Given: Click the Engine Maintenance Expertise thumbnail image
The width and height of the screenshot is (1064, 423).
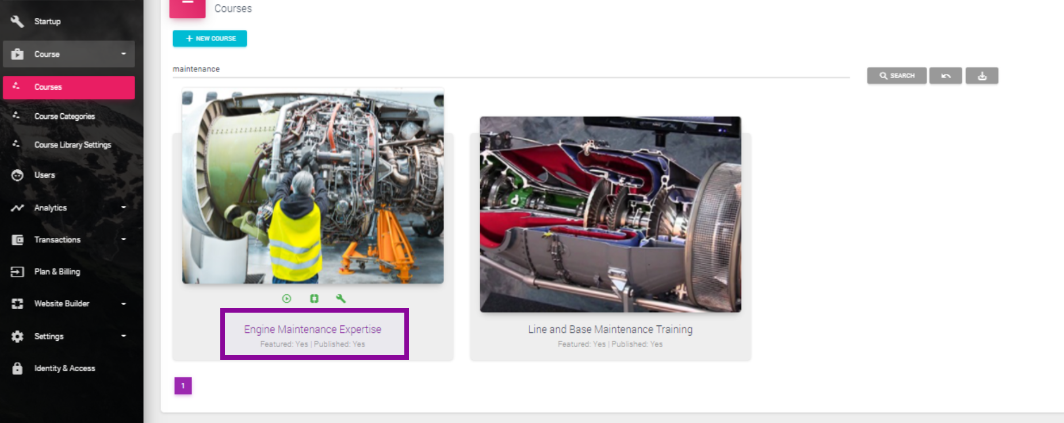Looking at the screenshot, I should pyautogui.click(x=313, y=186).
